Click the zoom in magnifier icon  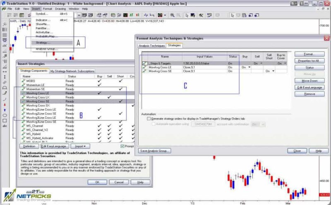(173, 15)
